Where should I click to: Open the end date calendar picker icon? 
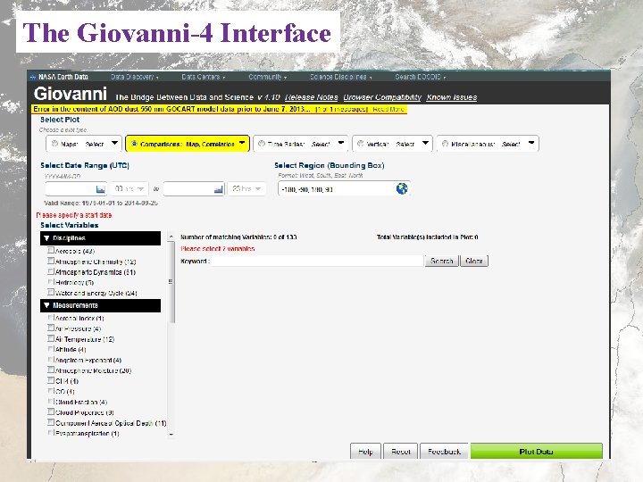[219, 189]
